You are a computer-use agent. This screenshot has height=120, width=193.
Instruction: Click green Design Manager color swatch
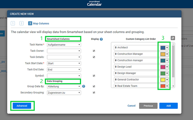[x=163, y=73]
